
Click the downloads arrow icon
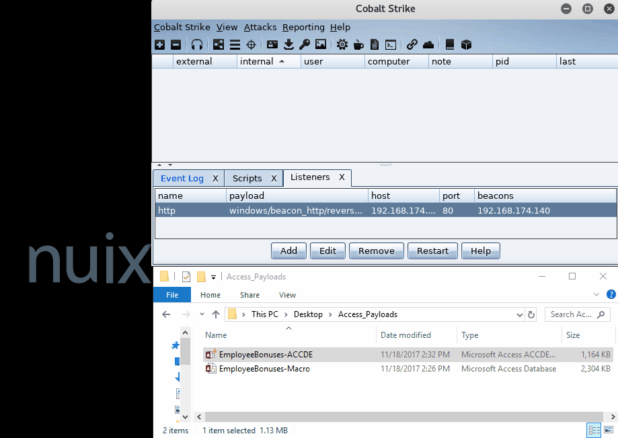288,45
